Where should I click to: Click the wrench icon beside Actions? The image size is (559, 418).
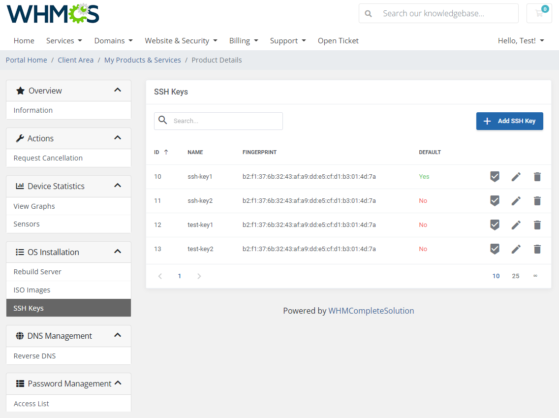pyautogui.click(x=20, y=138)
